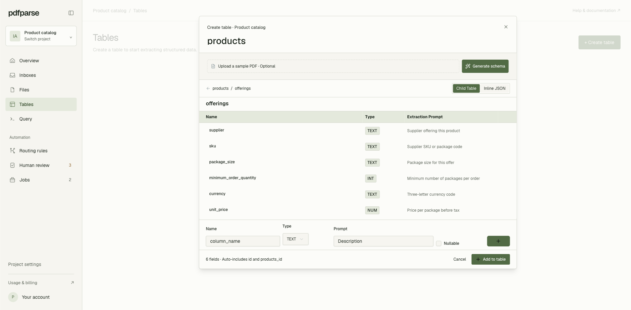The height and width of the screenshot is (310, 631).
Task: Click the plus button to add column
Action: [498, 241]
